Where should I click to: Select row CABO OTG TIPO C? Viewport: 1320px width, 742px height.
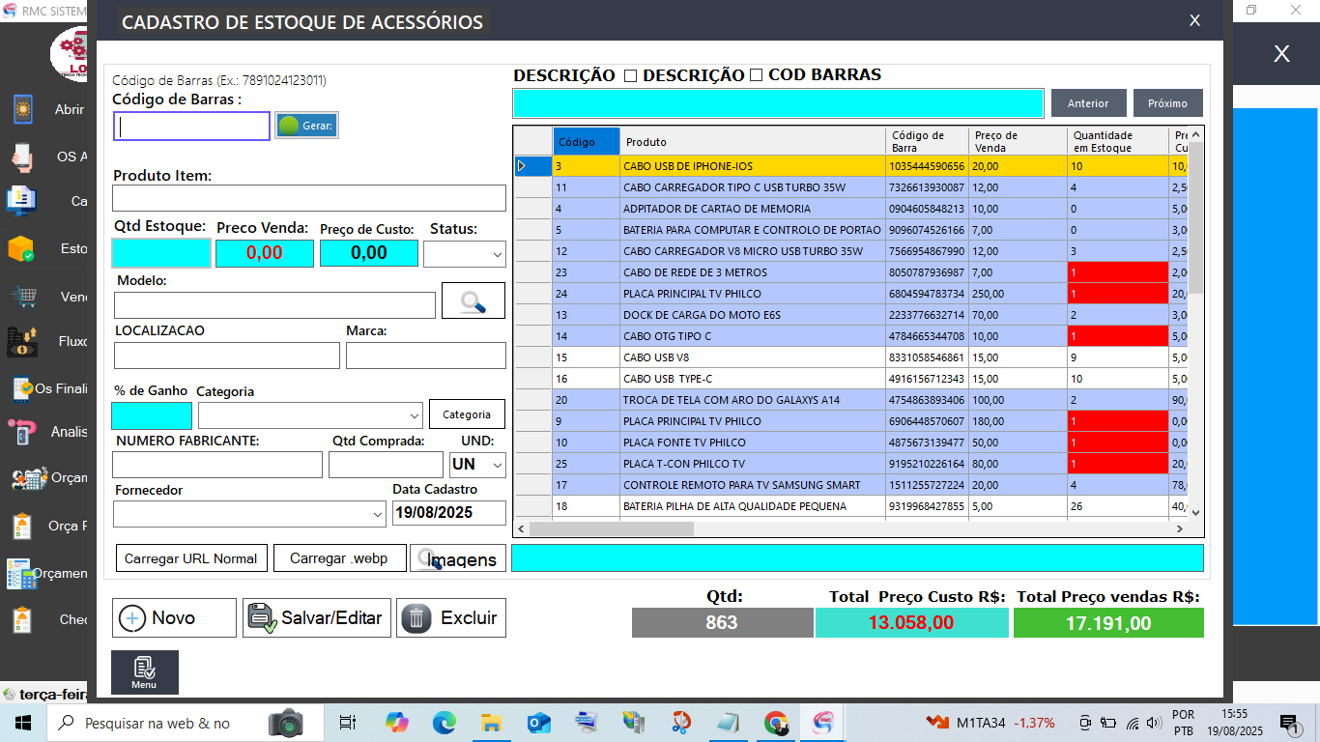[x=850, y=336]
